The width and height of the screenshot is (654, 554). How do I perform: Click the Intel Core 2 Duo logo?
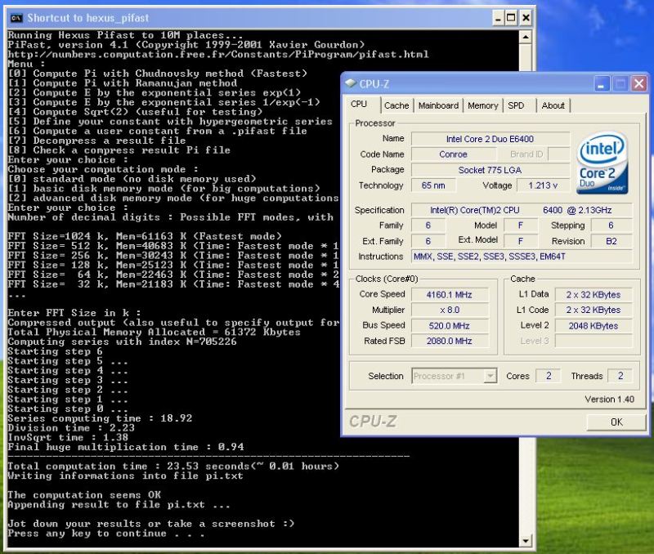(x=602, y=163)
